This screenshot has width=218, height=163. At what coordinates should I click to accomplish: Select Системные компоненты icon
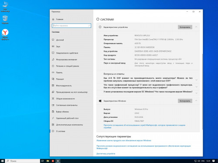[x=53, y=105]
